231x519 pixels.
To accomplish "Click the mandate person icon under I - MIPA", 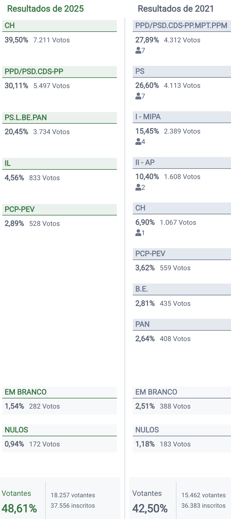I will click(x=138, y=142).
